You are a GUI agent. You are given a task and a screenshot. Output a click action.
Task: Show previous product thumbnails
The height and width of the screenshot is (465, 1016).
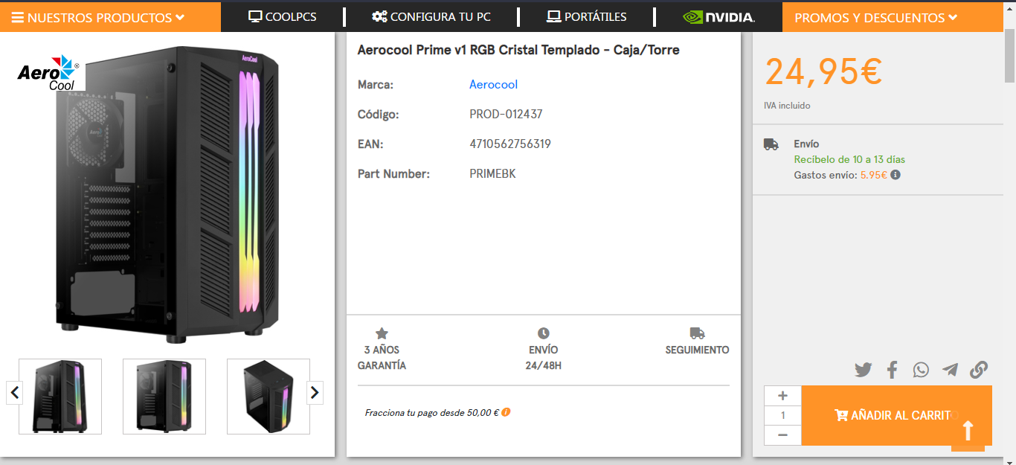[x=15, y=392]
